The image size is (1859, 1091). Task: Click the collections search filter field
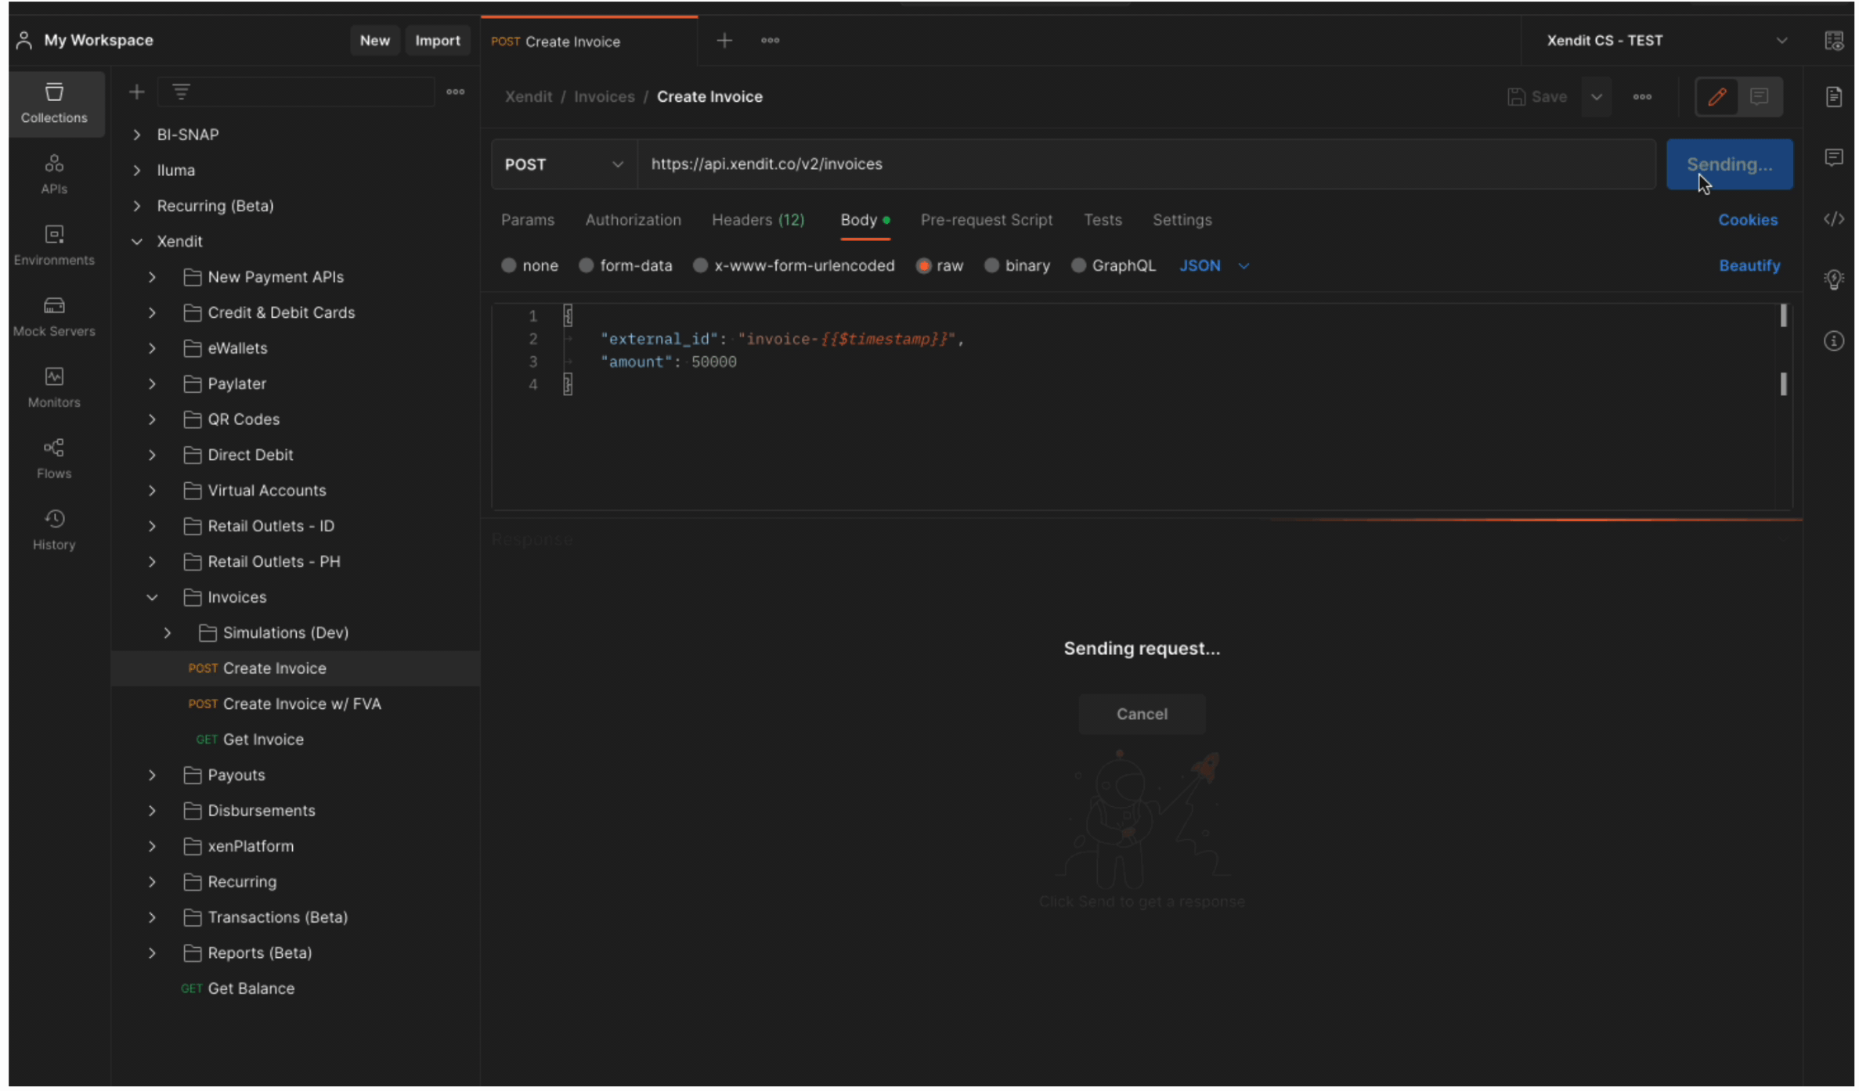pyautogui.click(x=296, y=92)
